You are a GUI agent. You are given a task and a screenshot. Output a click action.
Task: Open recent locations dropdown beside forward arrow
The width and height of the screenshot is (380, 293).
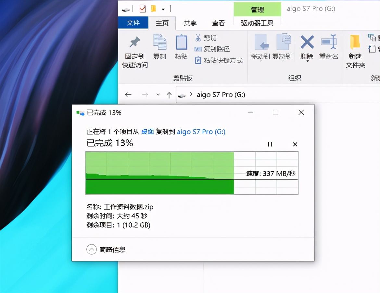(x=158, y=95)
